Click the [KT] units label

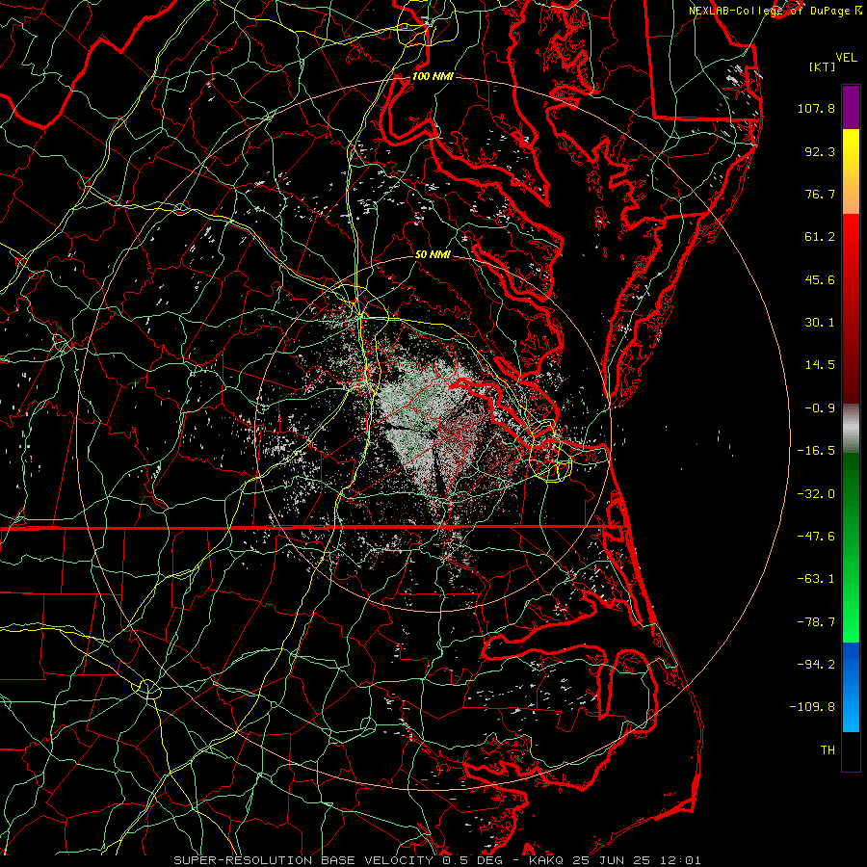(822, 66)
